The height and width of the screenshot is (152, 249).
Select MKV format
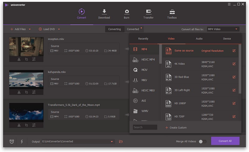tap(144, 80)
